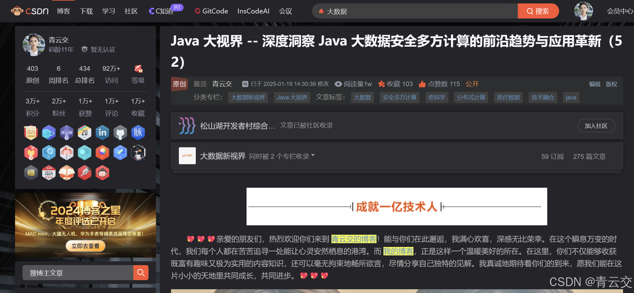Open the 学习 nav item
The image size is (634, 293).
click(x=109, y=11)
